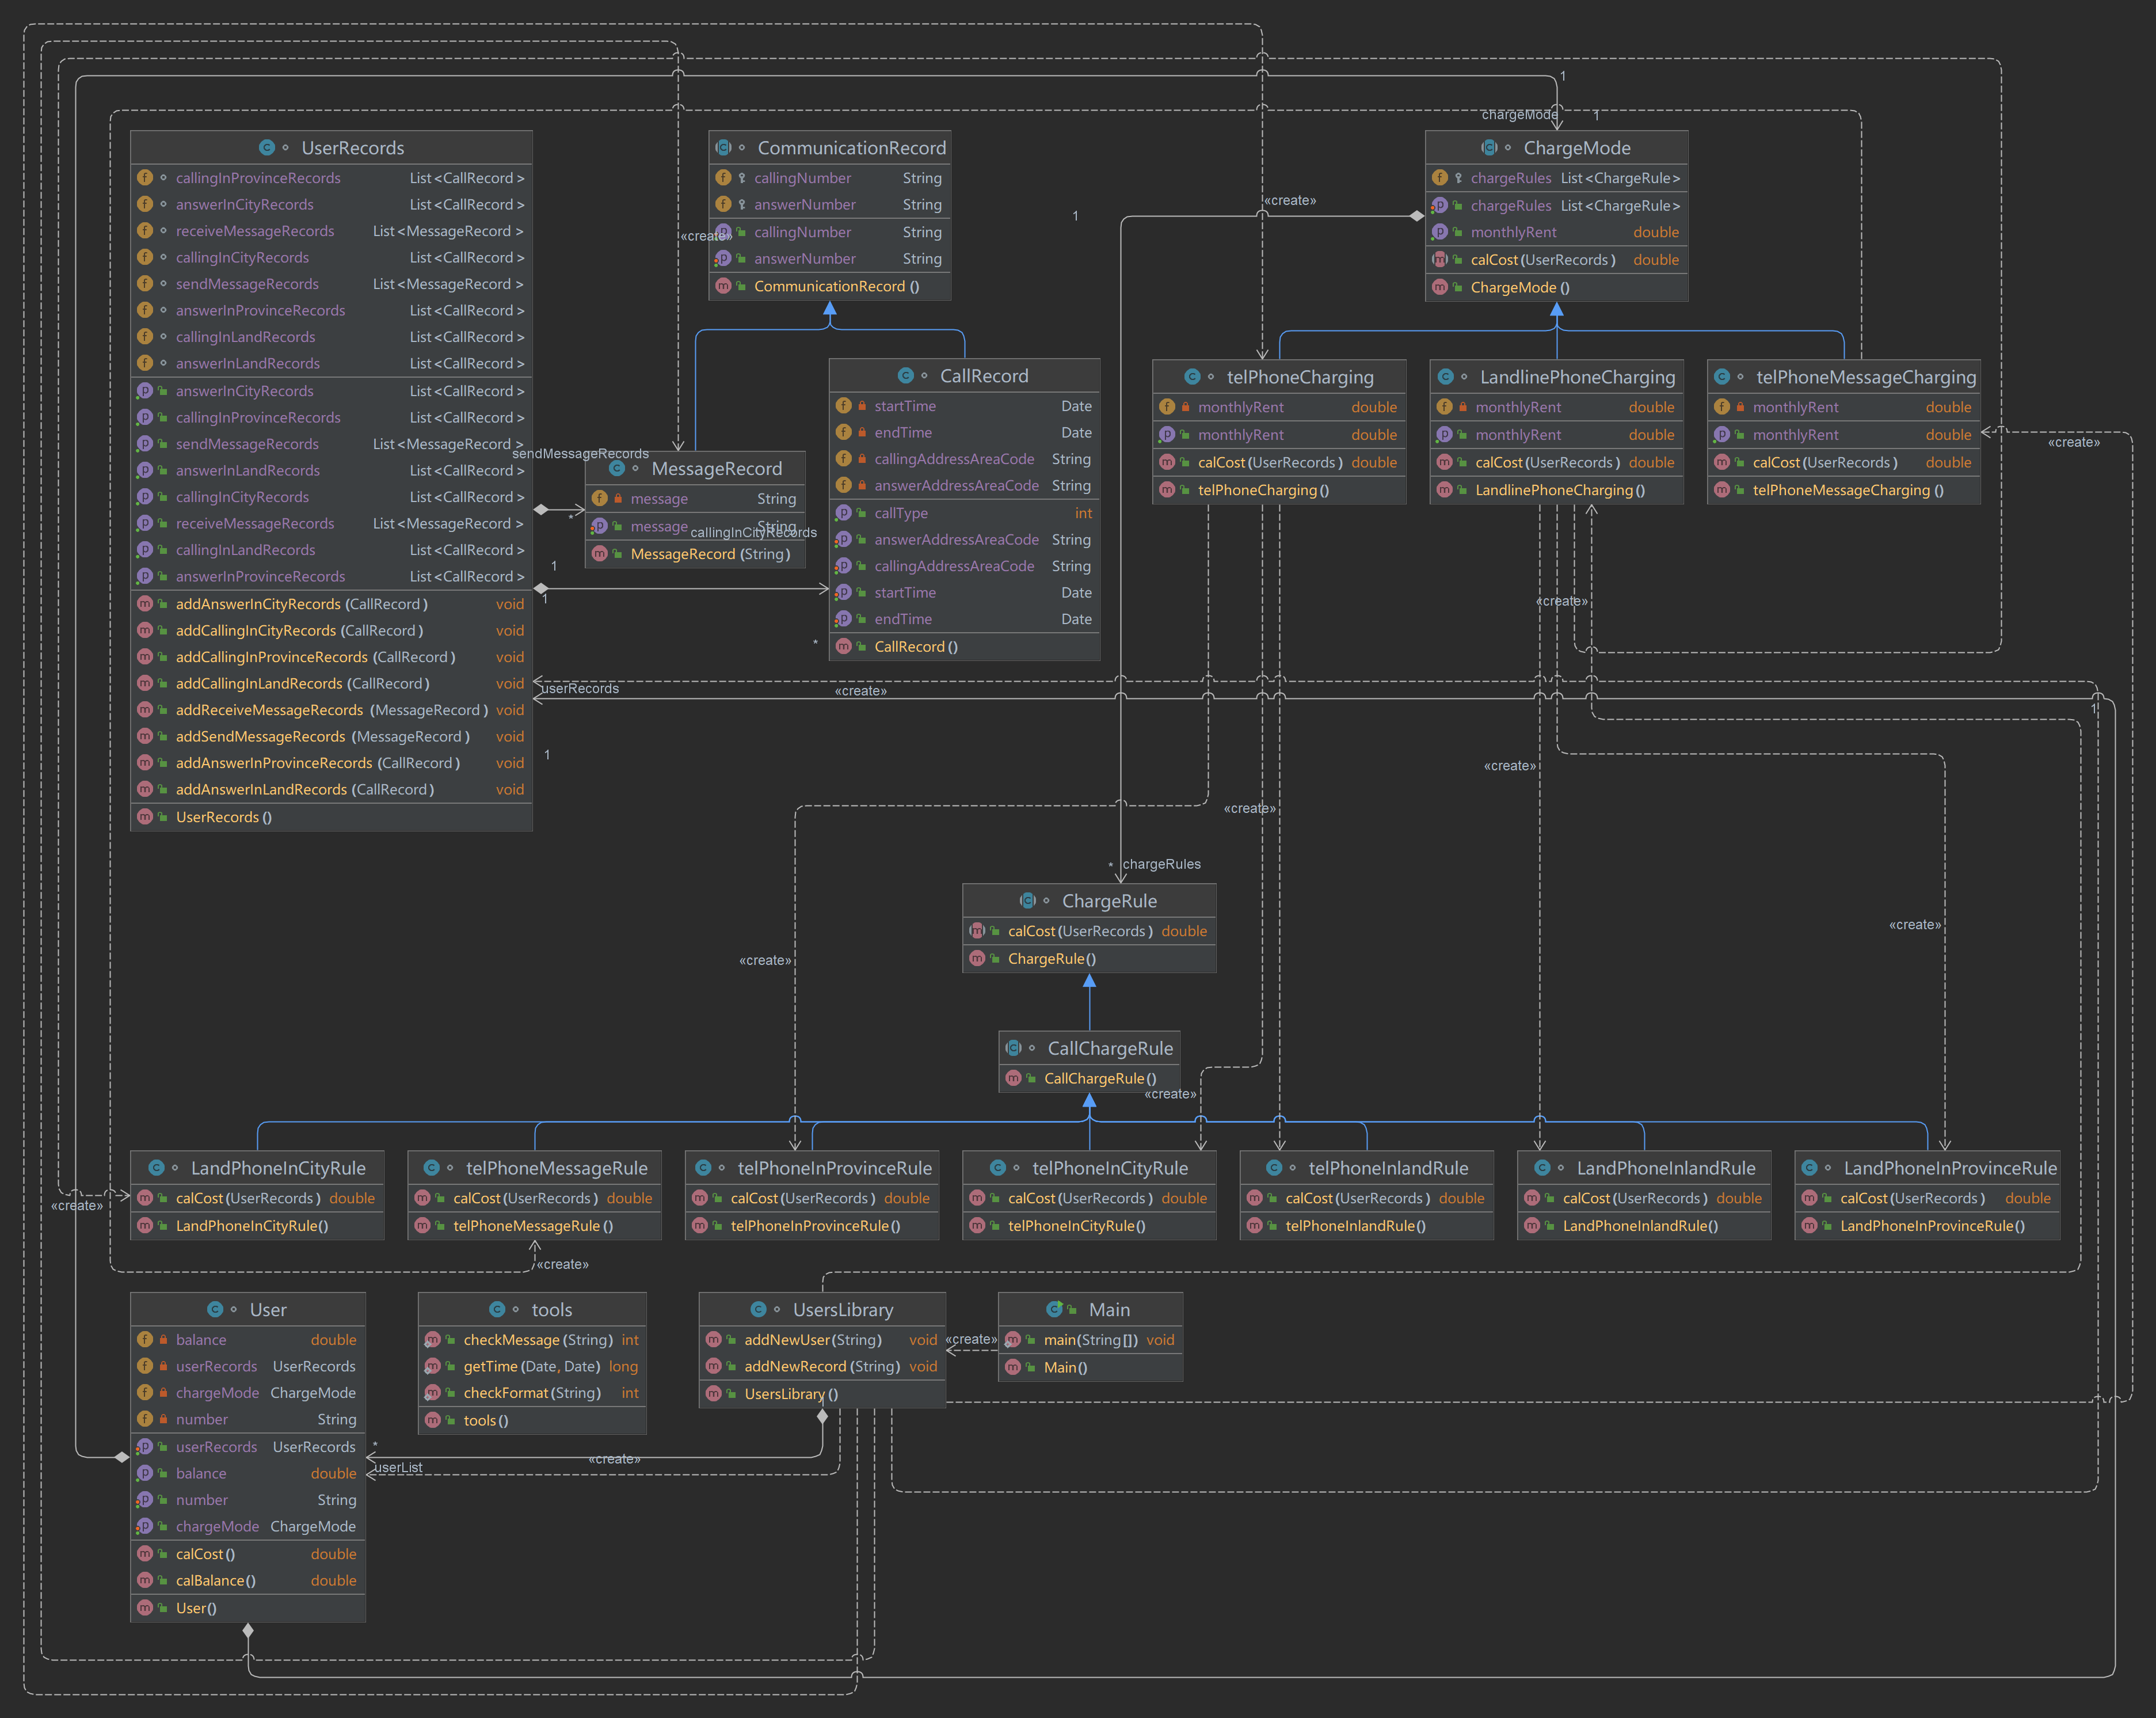Image resolution: width=2156 pixels, height=1718 pixels.
Task: Click the property icon beside callType in CallRecord
Action: tap(843, 512)
